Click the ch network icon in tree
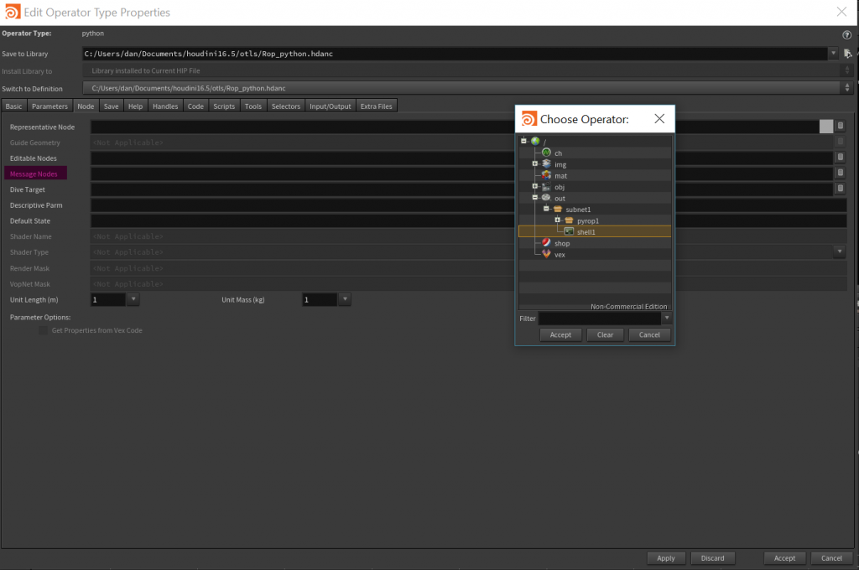 pyautogui.click(x=546, y=153)
